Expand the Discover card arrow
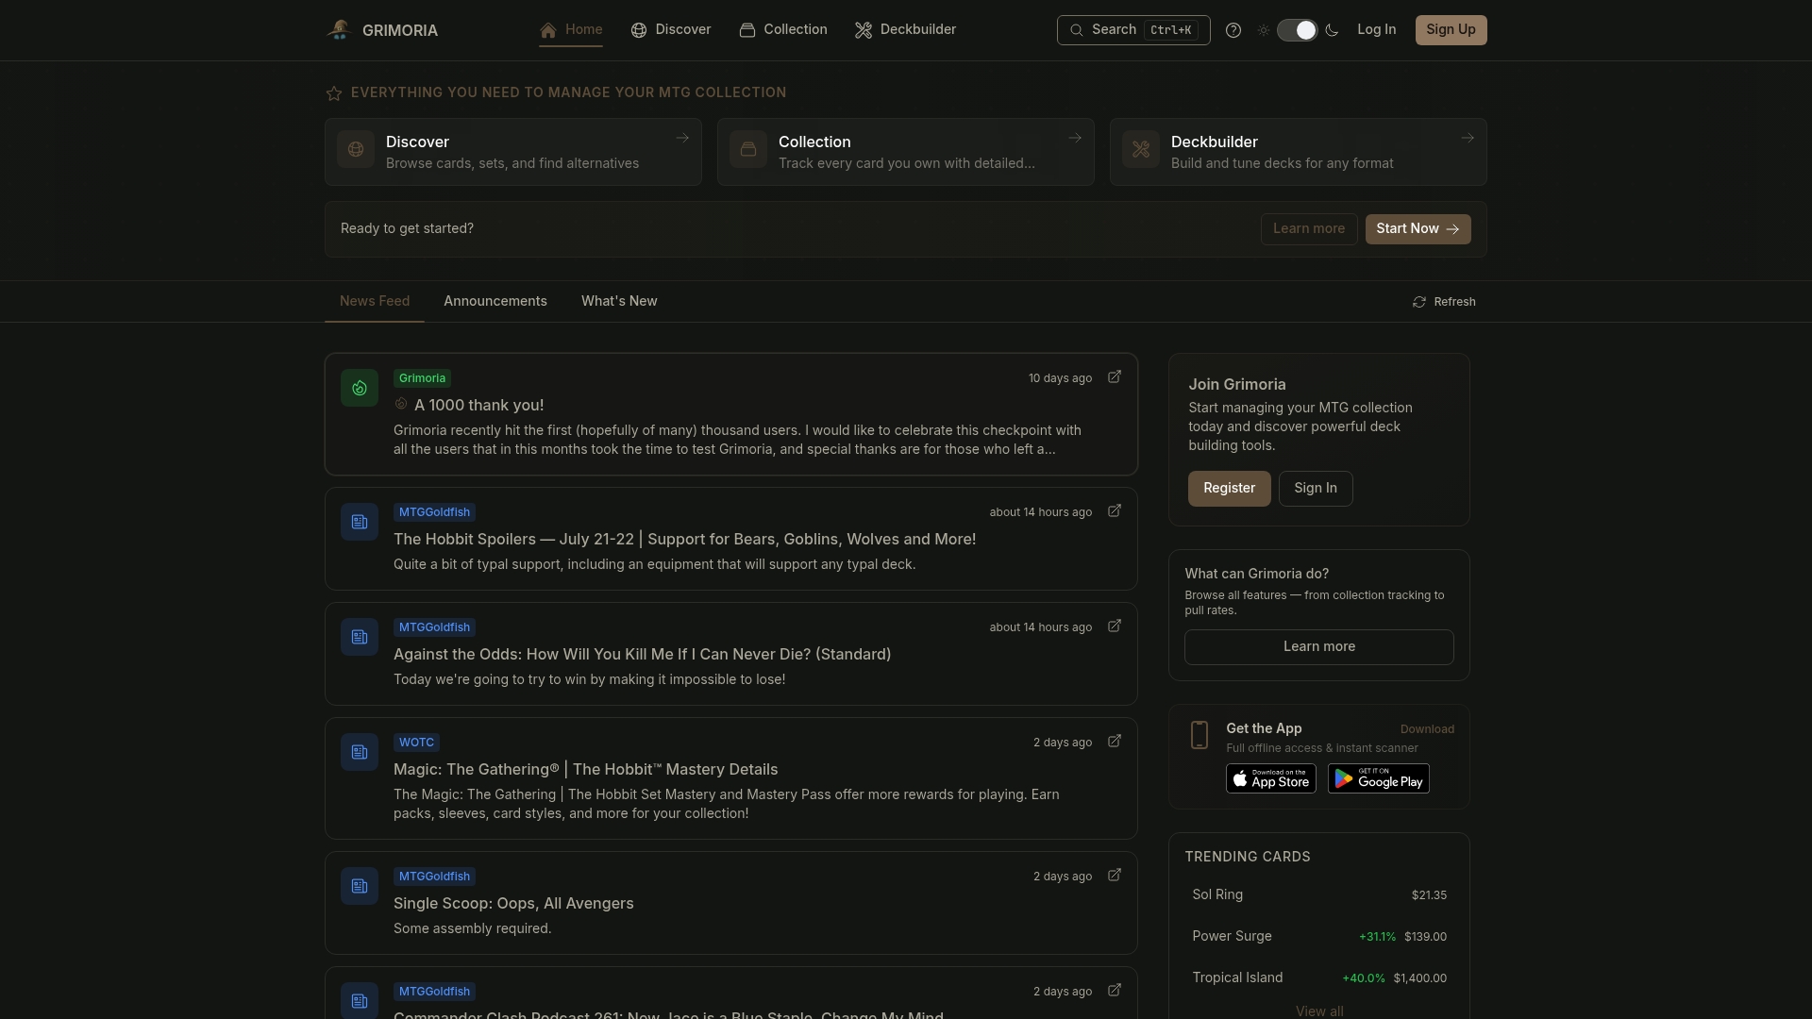1812x1019 pixels. pos(682,139)
